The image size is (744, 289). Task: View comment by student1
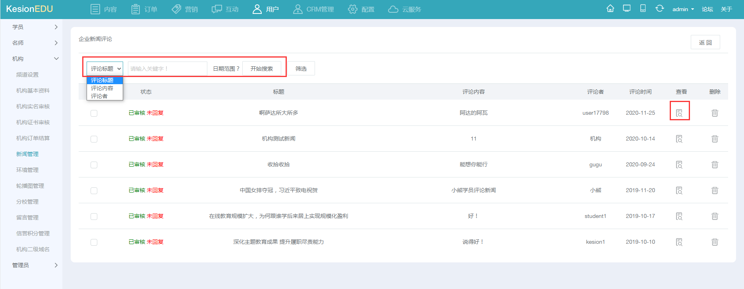pos(679,216)
